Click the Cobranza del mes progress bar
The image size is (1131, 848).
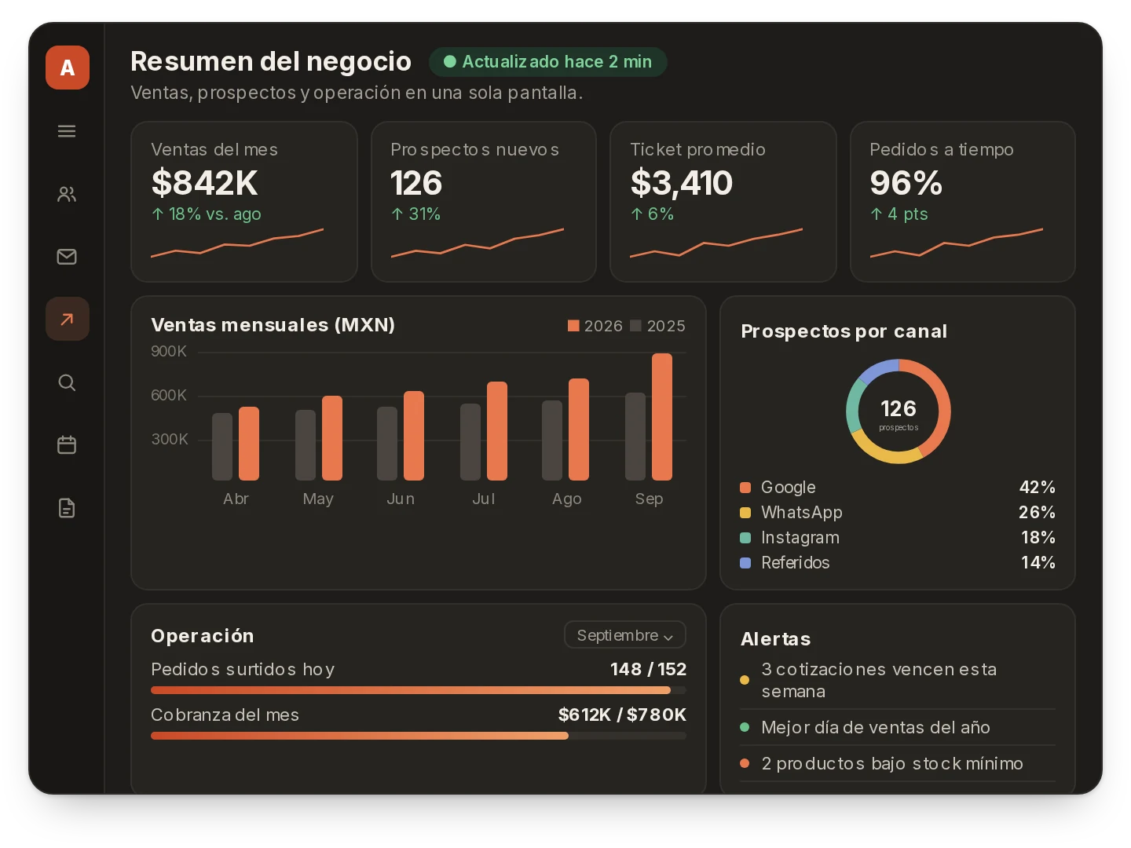pyautogui.click(x=419, y=736)
